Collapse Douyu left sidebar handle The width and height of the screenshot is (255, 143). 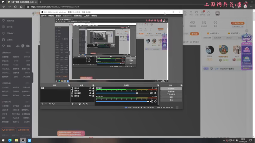[x=32, y=78]
